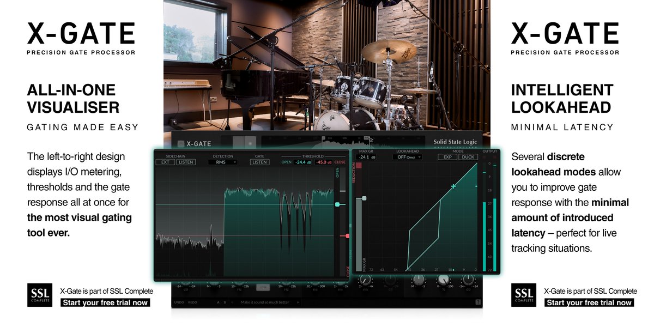Viewport: 654px width, 327px height.
Task: Go to previous preset with left arrow
Action: tap(232, 302)
